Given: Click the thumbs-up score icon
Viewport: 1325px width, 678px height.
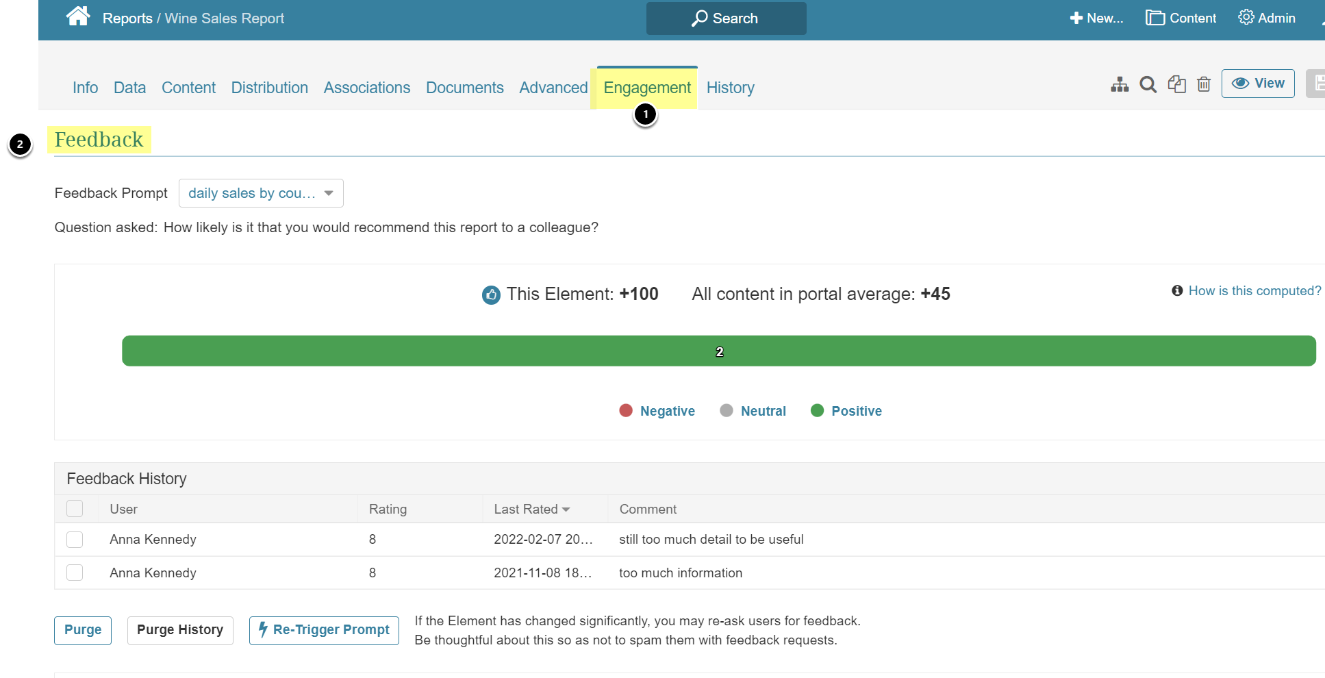Looking at the screenshot, I should pyautogui.click(x=491, y=295).
